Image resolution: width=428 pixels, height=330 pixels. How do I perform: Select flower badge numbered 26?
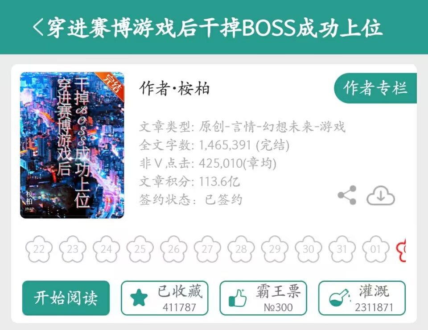click(173, 249)
